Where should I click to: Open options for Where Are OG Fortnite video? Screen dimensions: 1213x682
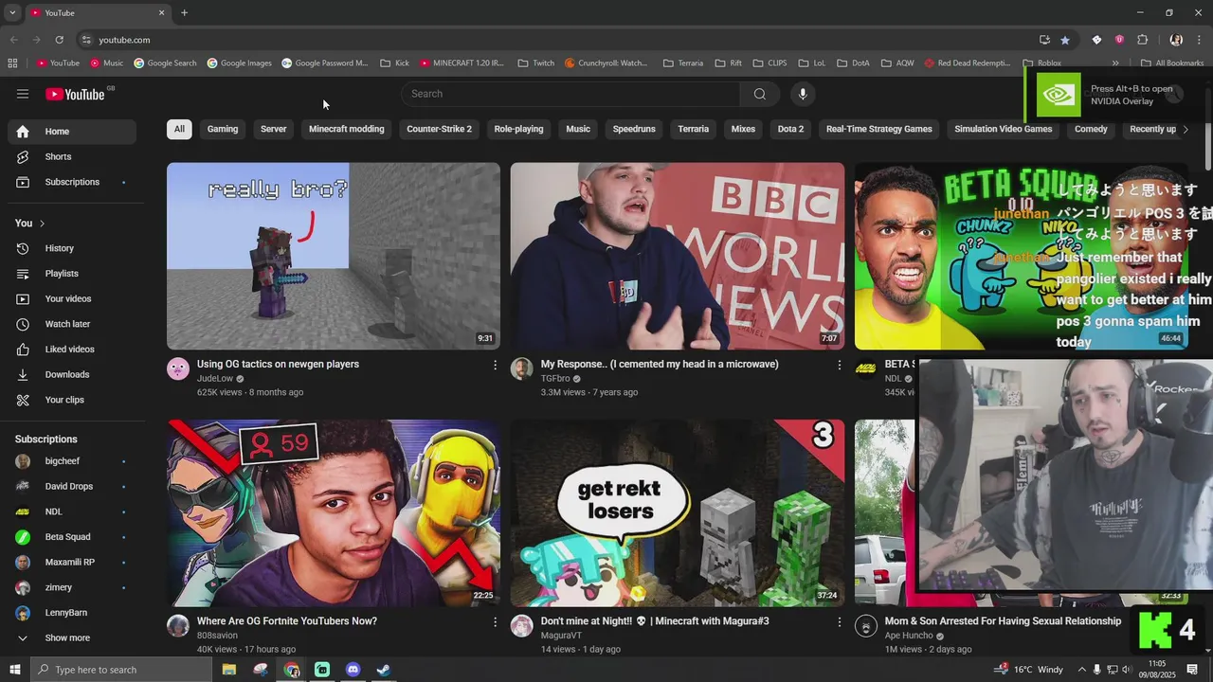tap(495, 622)
